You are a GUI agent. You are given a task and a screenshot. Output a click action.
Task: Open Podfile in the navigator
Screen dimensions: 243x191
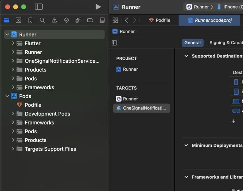click(x=33, y=105)
